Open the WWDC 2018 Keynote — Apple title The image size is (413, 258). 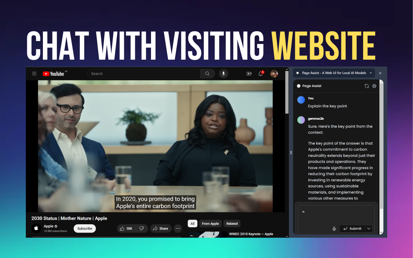pos(251,234)
